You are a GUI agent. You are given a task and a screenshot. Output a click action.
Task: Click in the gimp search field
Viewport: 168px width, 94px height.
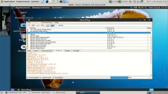pyautogui.click(x=103, y=25)
